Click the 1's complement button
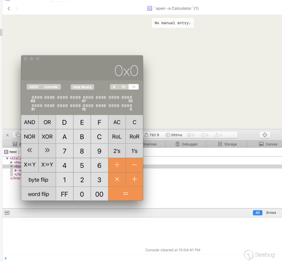 pyautogui.click(x=134, y=151)
